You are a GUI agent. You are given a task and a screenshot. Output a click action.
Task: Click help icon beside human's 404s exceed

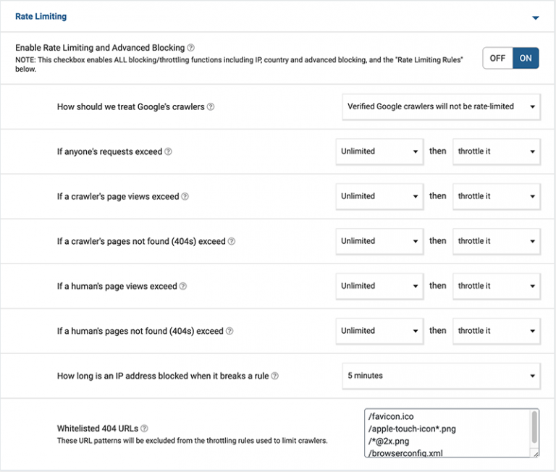(x=229, y=332)
